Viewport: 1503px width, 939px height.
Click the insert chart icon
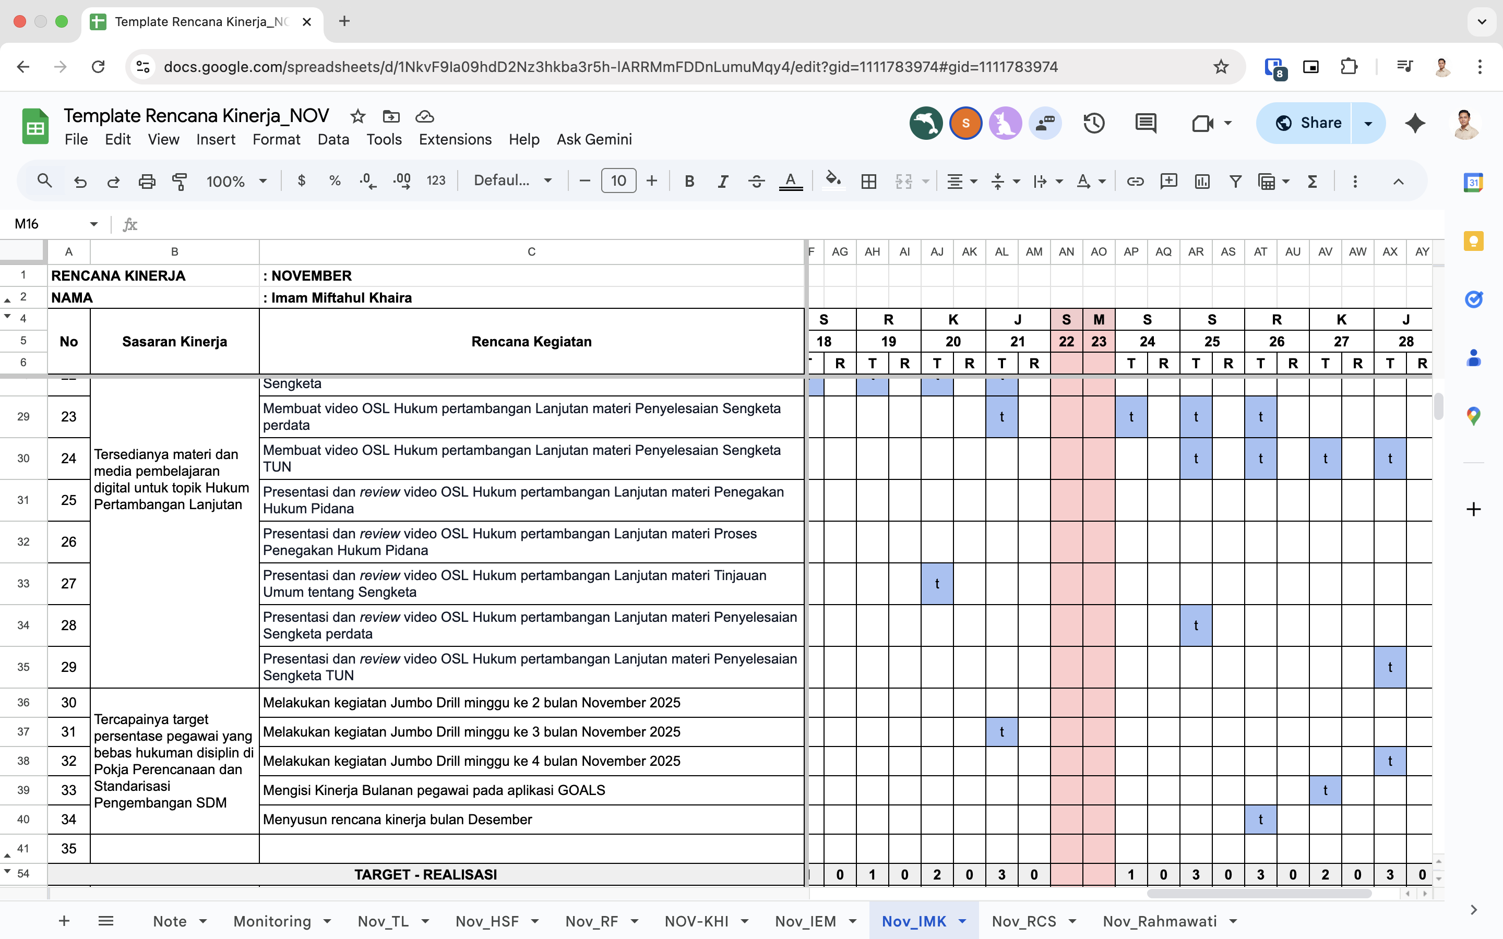click(1202, 182)
